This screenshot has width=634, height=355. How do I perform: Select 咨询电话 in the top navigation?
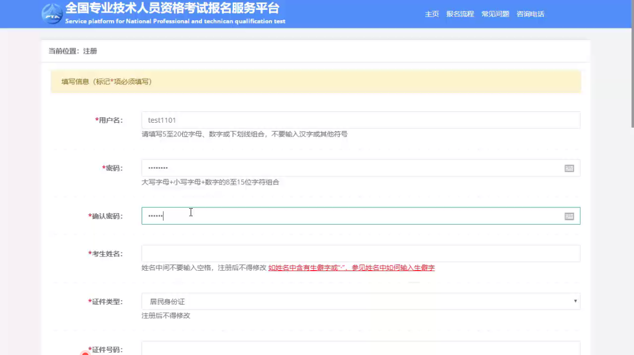click(530, 14)
